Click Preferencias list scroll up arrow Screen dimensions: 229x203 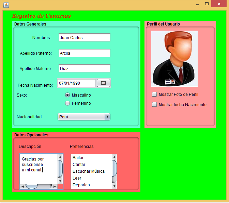pos(114,157)
